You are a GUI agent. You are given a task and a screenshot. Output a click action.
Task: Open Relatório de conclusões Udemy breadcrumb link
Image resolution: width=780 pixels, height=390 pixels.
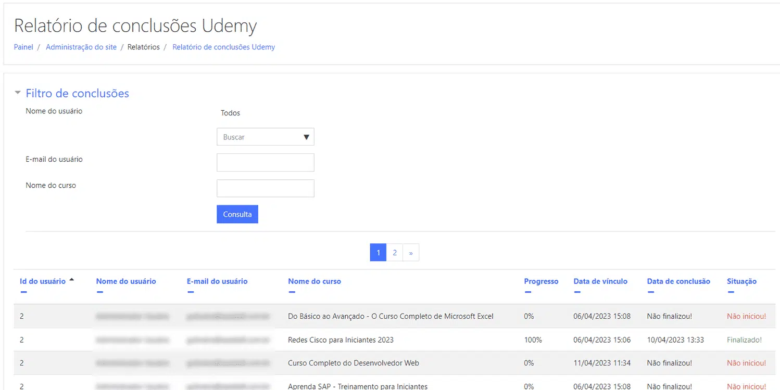pyautogui.click(x=224, y=47)
